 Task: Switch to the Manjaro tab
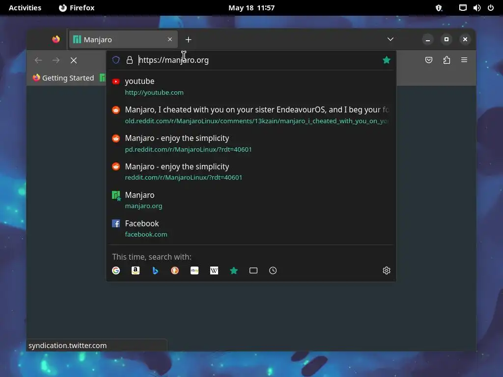[123, 39]
